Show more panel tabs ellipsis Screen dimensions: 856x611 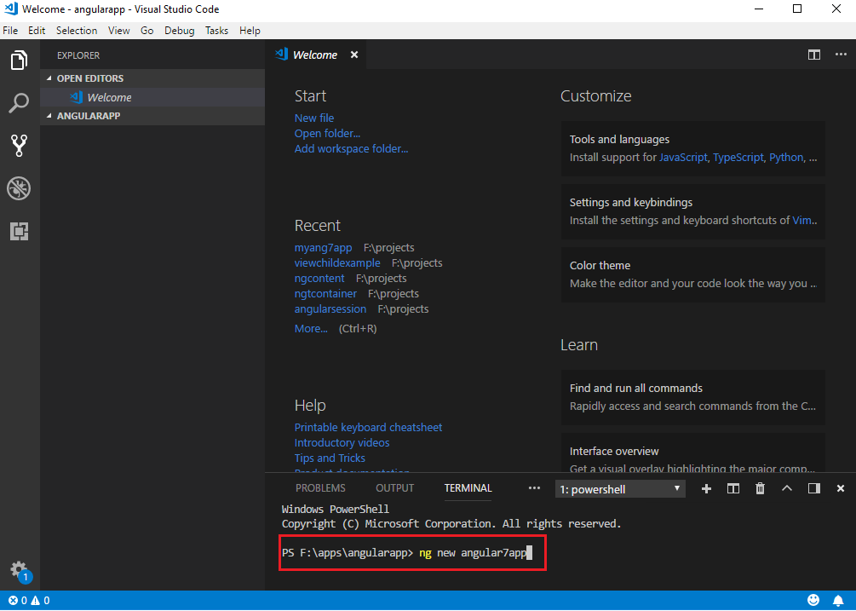pyautogui.click(x=534, y=488)
